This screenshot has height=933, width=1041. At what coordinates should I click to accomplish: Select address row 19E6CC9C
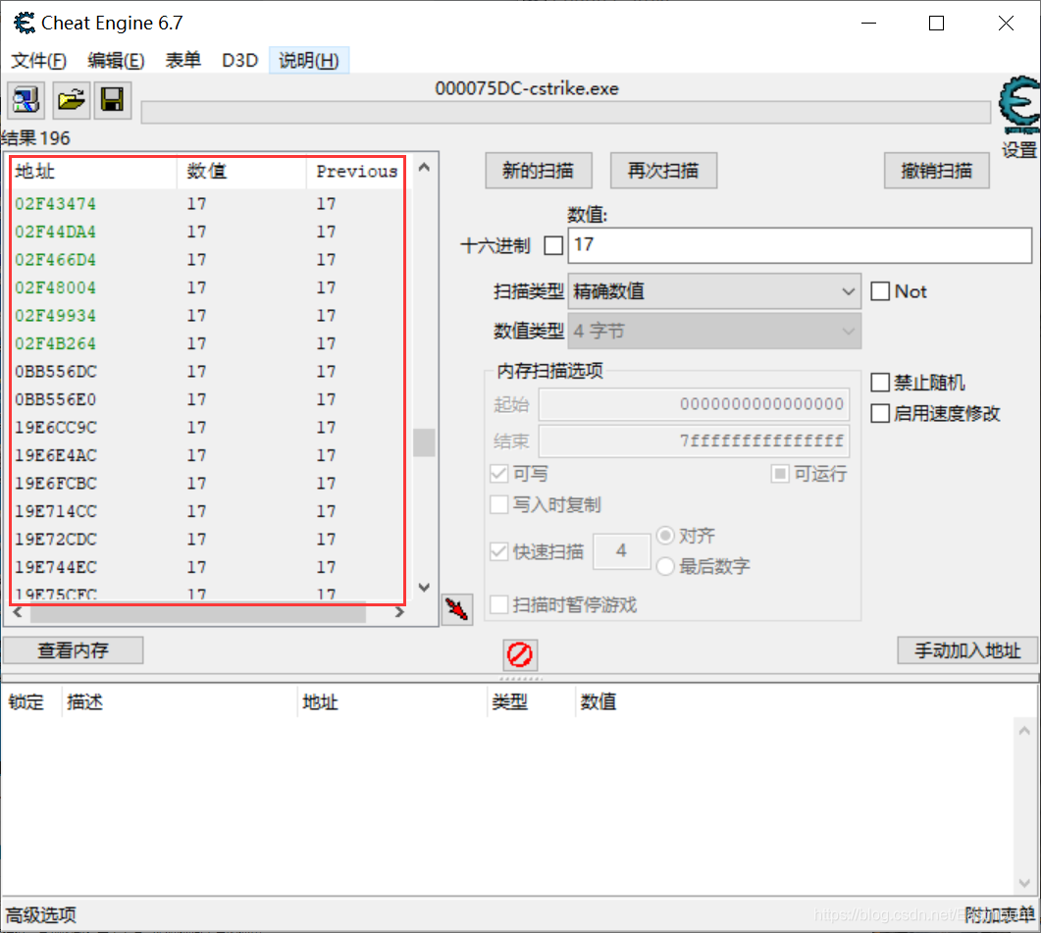coord(207,427)
